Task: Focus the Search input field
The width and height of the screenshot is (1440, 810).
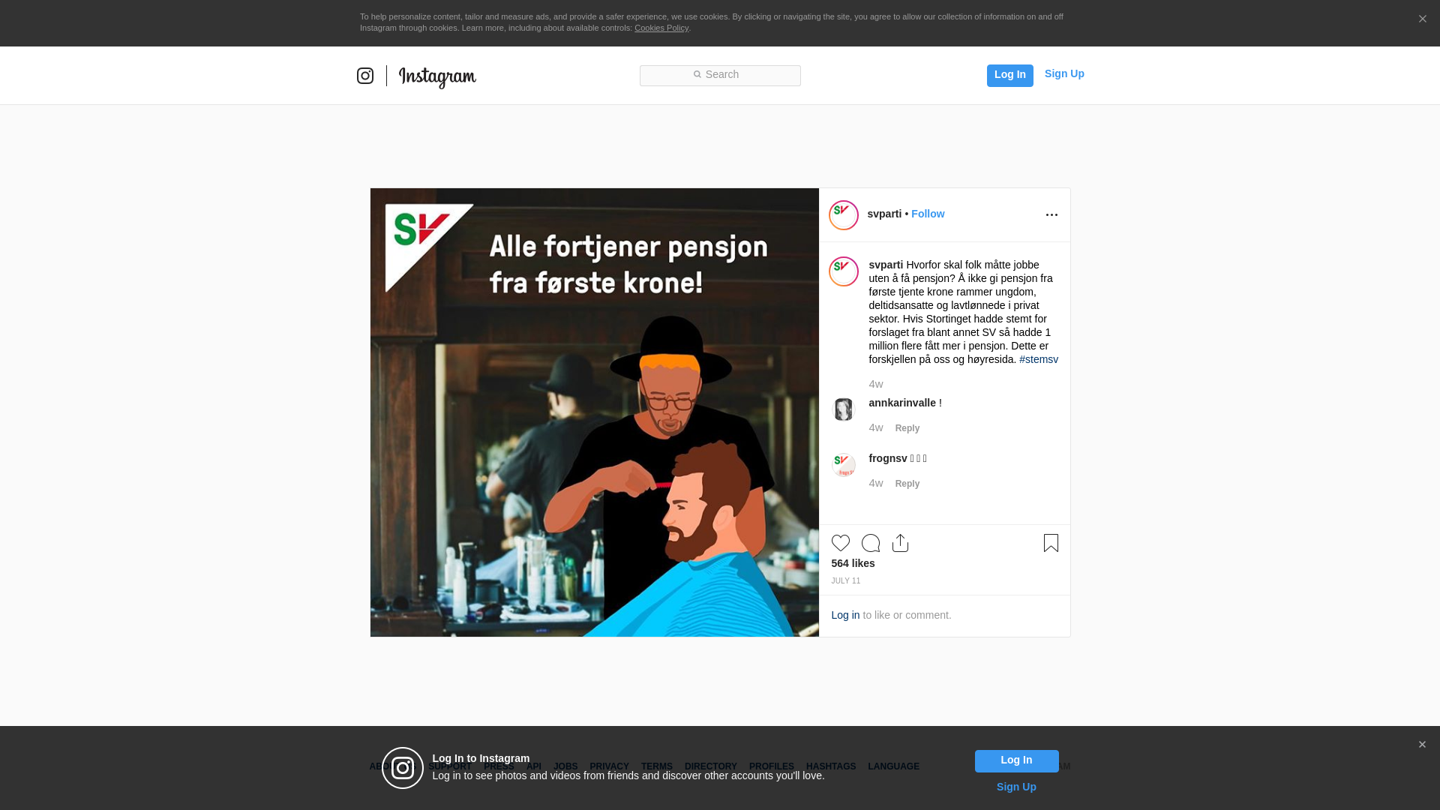Action: coord(720,75)
